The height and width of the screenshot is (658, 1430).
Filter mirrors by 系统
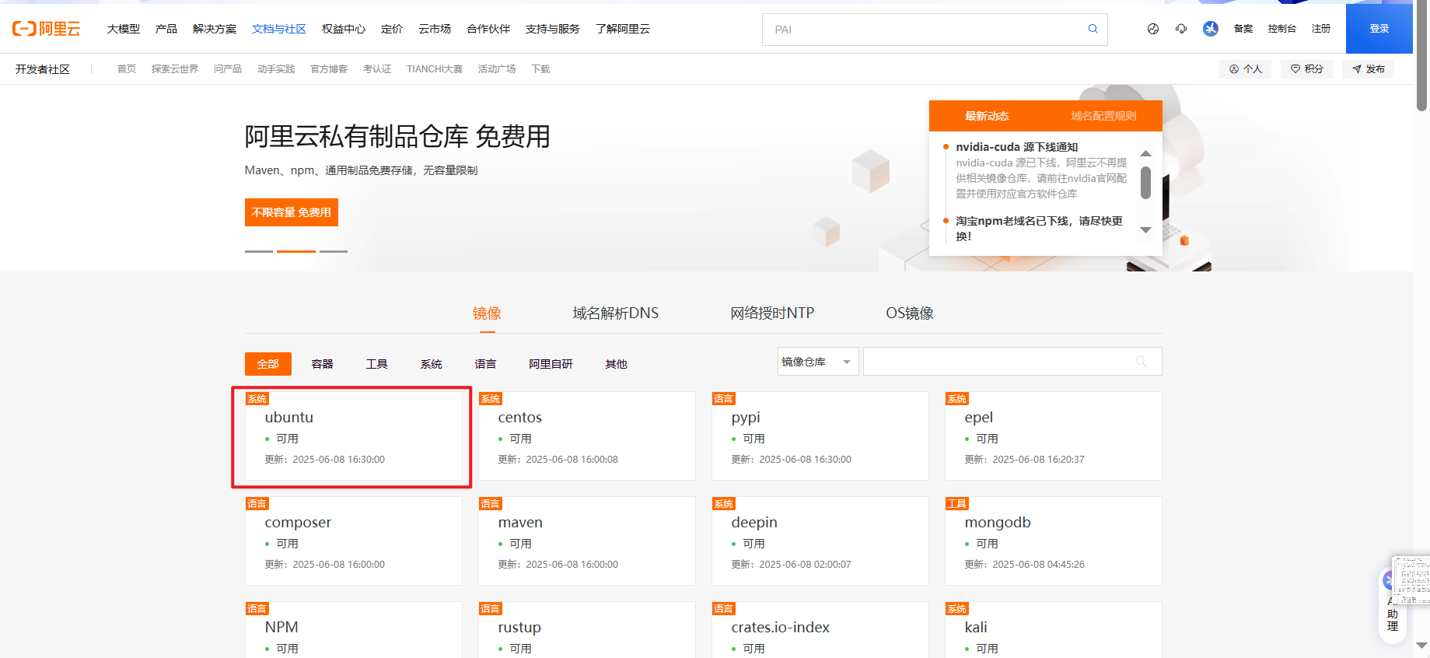click(432, 364)
